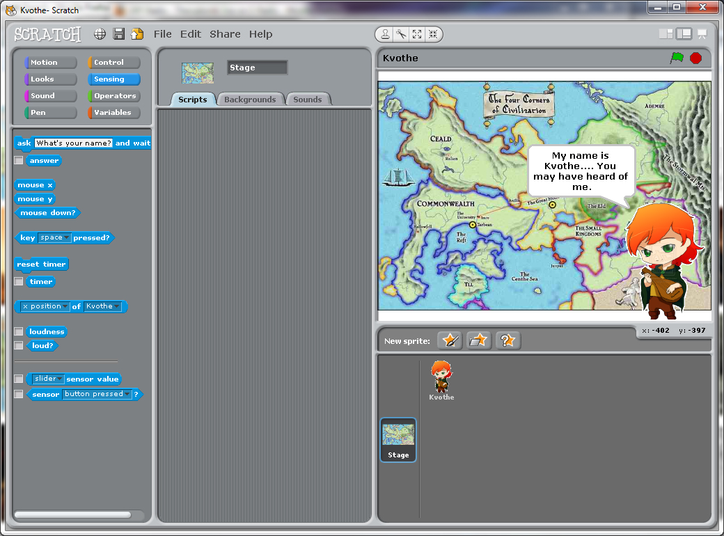Select the shrink sprite tool
The height and width of the screenshot is (536, 724).
pos(432,34)
